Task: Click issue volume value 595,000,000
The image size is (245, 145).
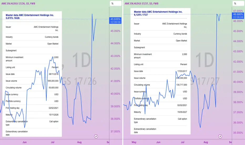Action: 53,81
